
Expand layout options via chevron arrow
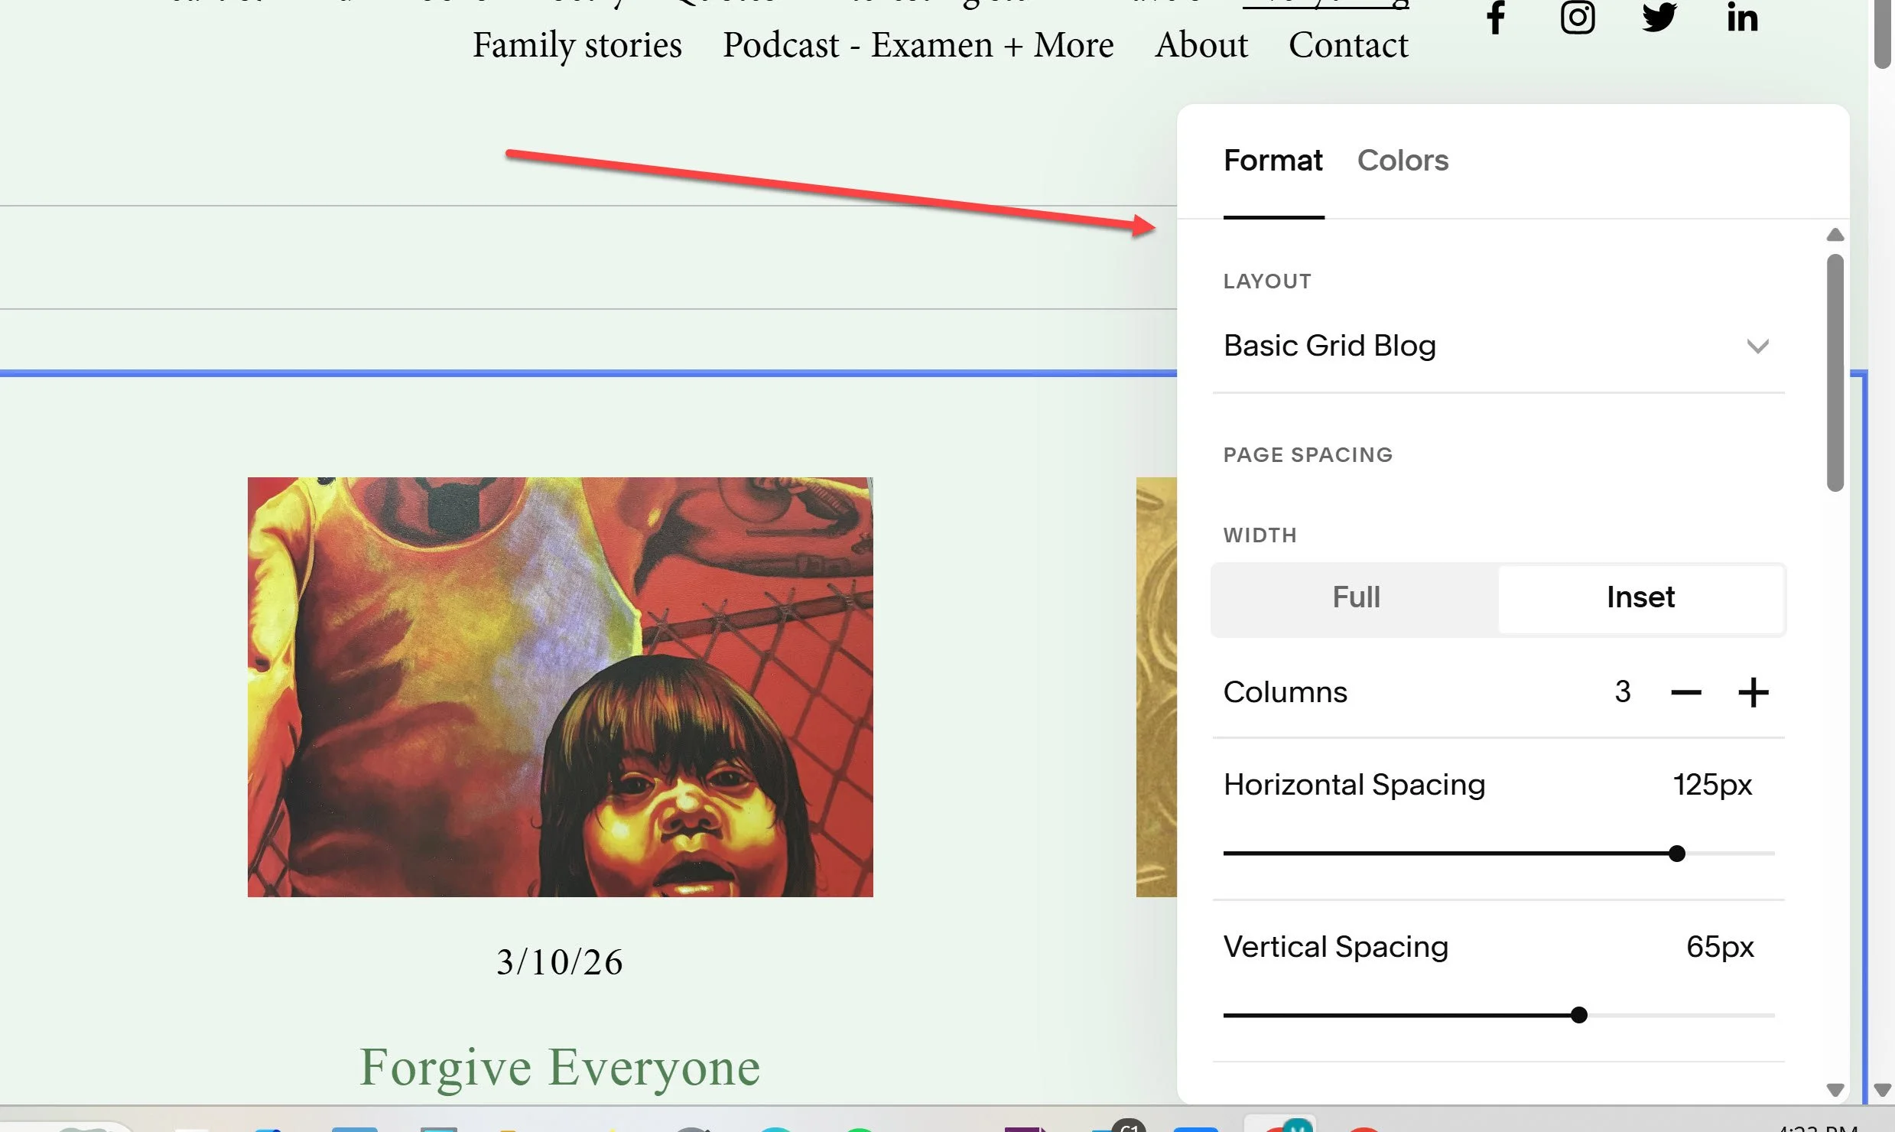[1757, 346]
